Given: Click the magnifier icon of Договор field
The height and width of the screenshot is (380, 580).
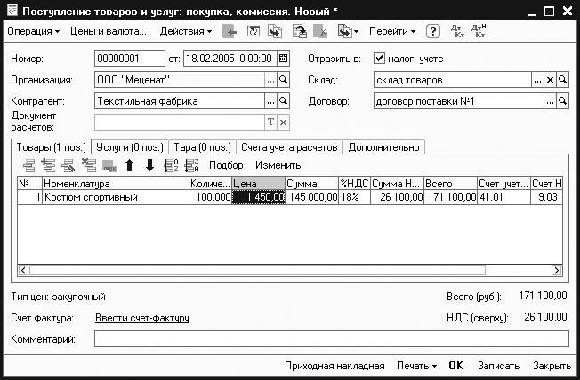Looking at the screenshot, I should [562, 101].
